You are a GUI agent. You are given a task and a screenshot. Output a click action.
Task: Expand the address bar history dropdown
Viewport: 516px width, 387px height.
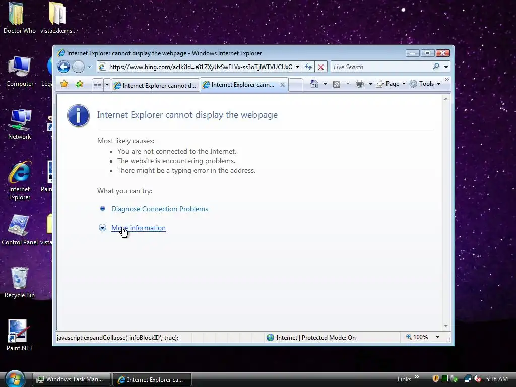tap(297, 67)
